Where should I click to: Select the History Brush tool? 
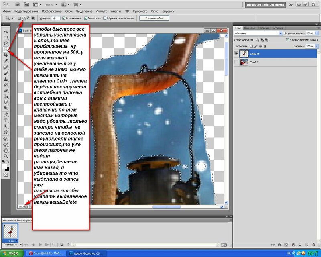pyautogui.click(x=6, y=85)
